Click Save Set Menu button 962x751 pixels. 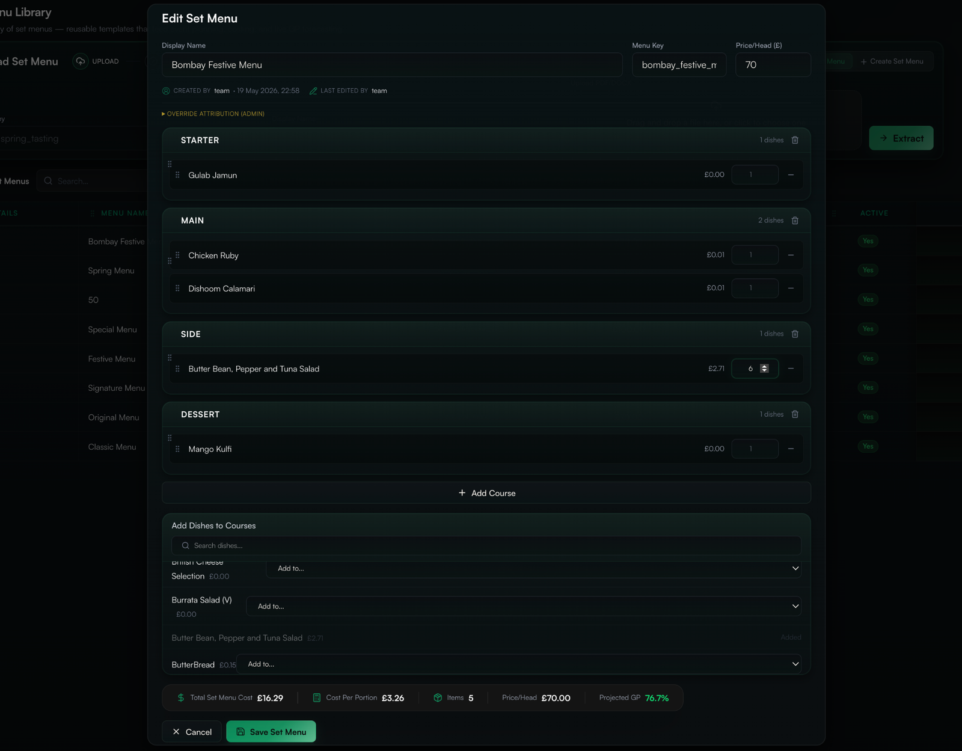pos(271,732)
